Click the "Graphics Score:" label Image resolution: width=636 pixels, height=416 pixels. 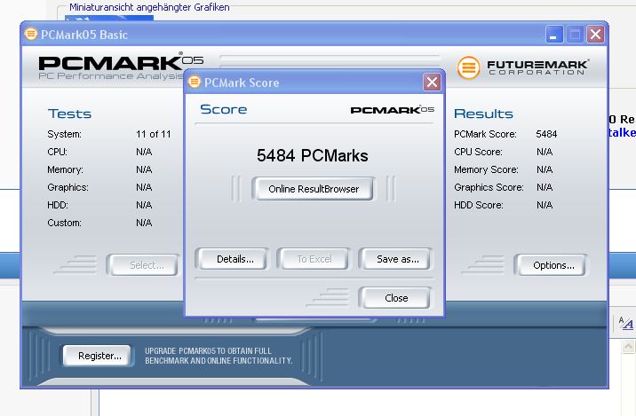pos(489,187)
